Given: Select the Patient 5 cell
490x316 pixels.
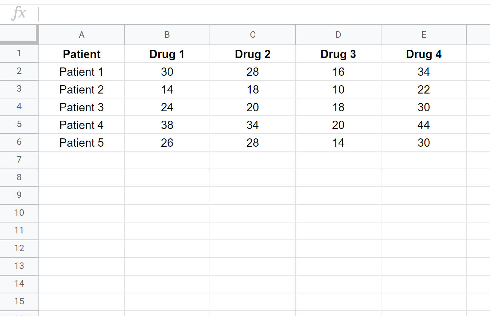Looking at the screenshot, I should click(82, 143).
